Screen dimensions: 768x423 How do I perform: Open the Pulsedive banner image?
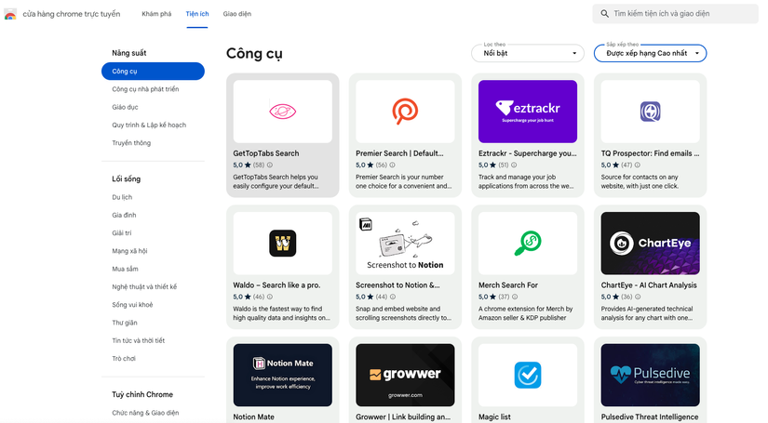(651, 375)
